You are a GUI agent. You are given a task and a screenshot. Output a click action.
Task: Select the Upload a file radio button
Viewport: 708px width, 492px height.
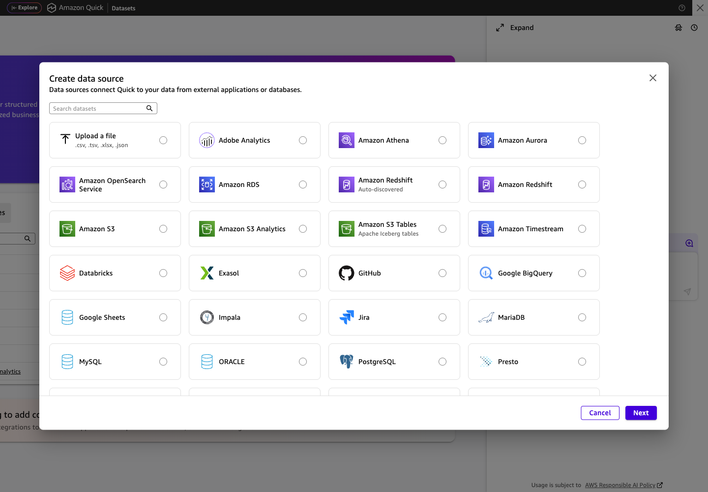[163, 140]
